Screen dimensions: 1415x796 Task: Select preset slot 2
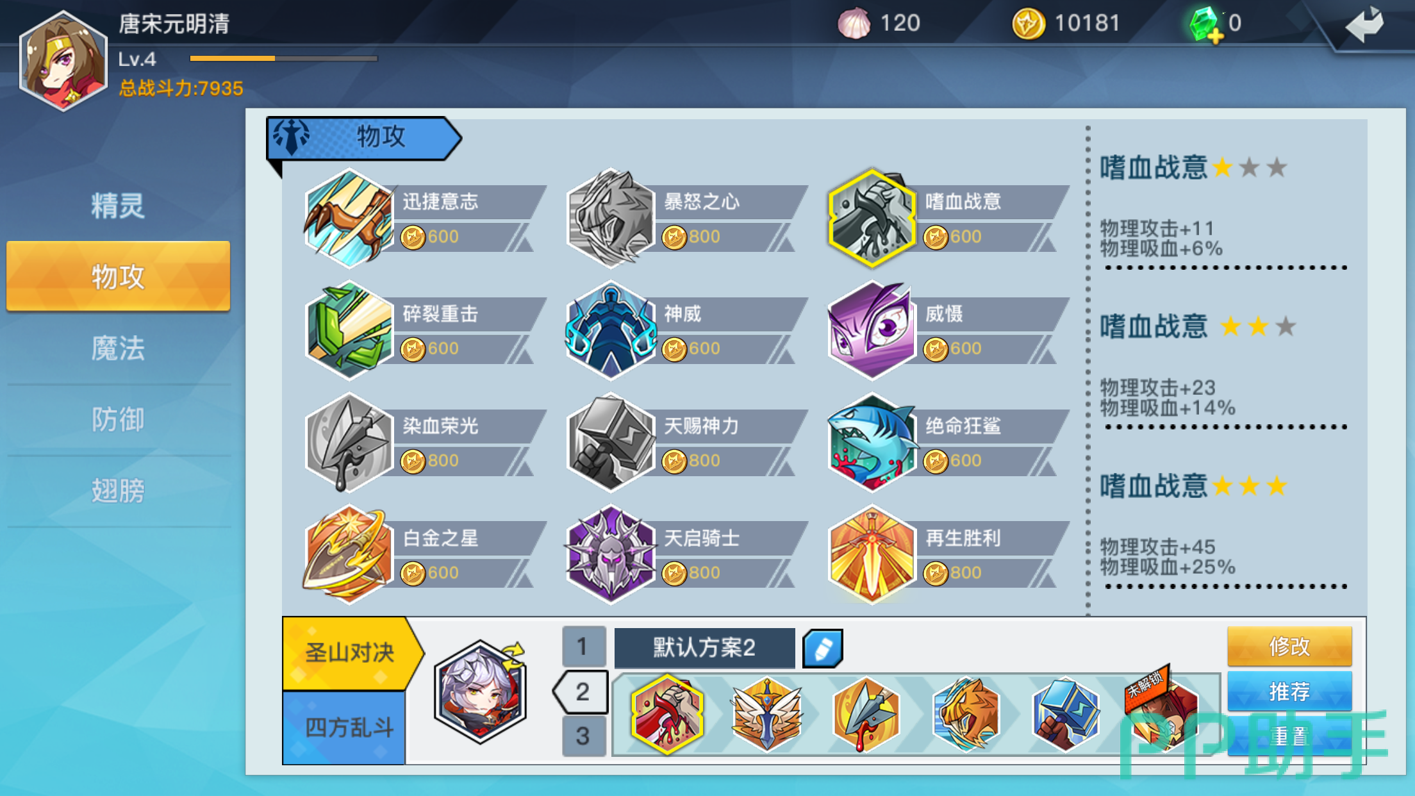pos(581,692)
